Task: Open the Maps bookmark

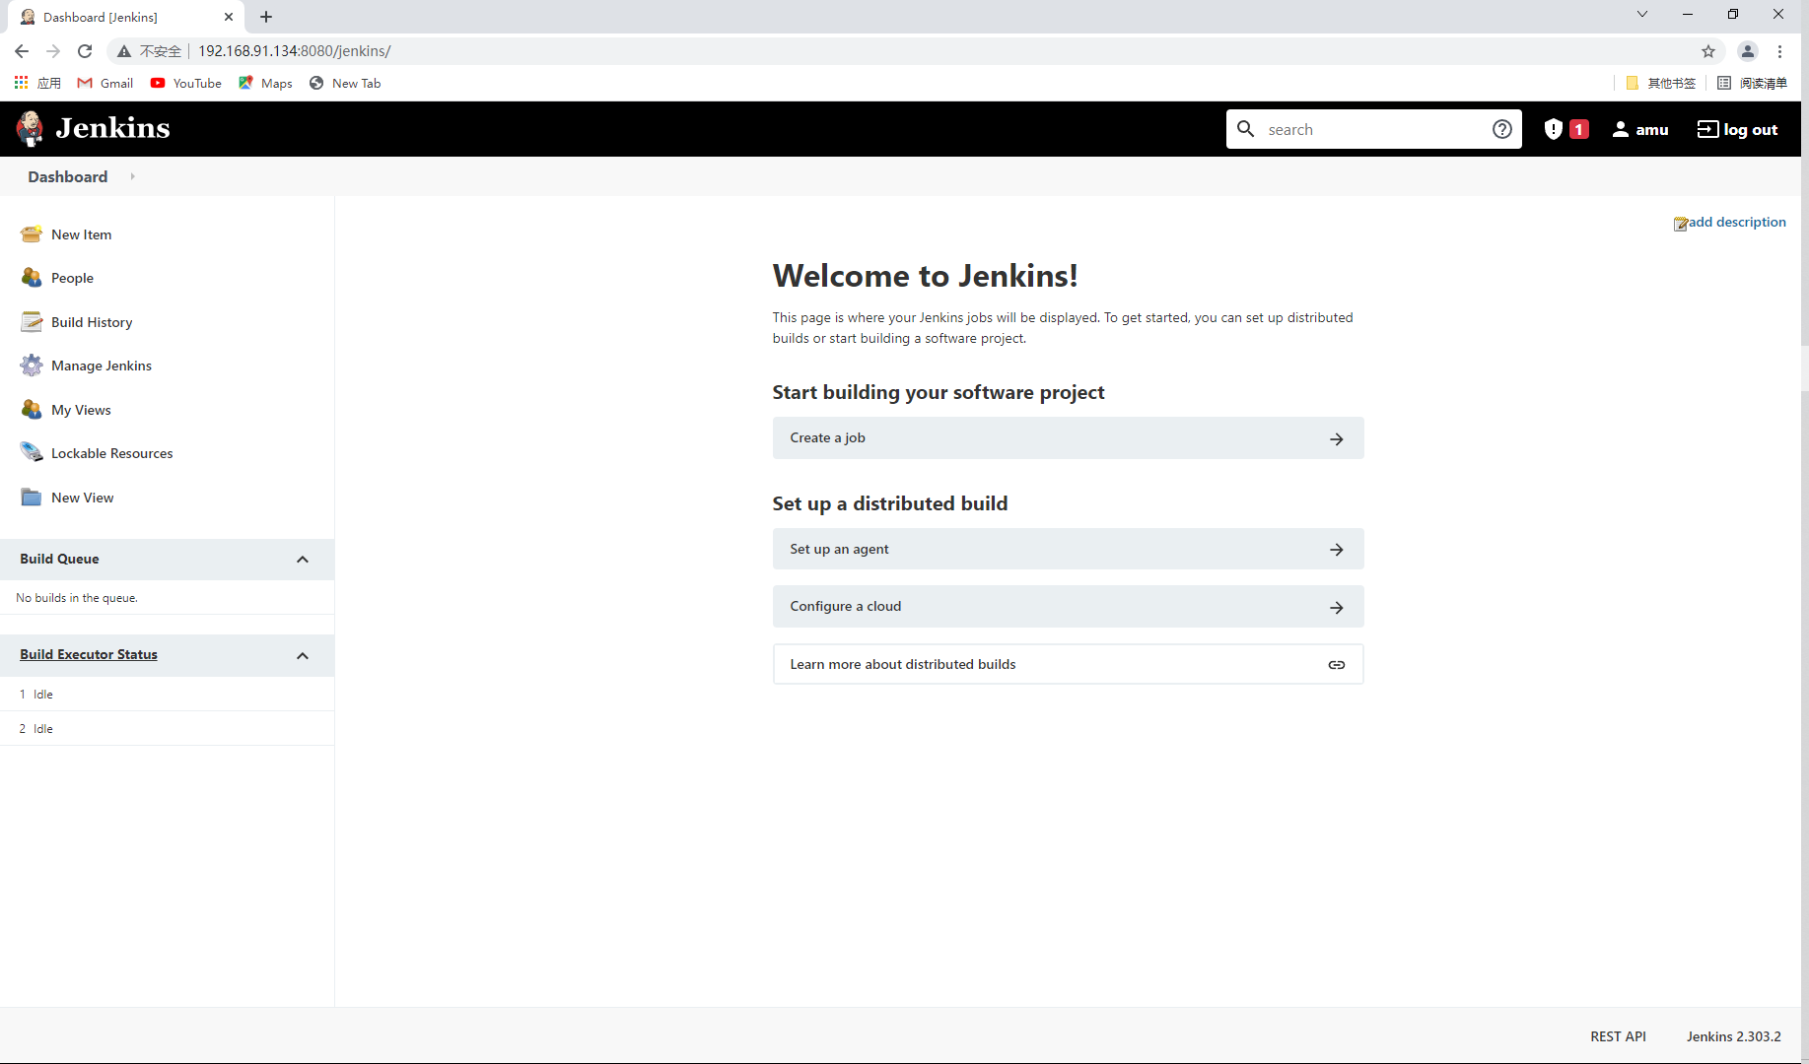Action: point(265,83)
